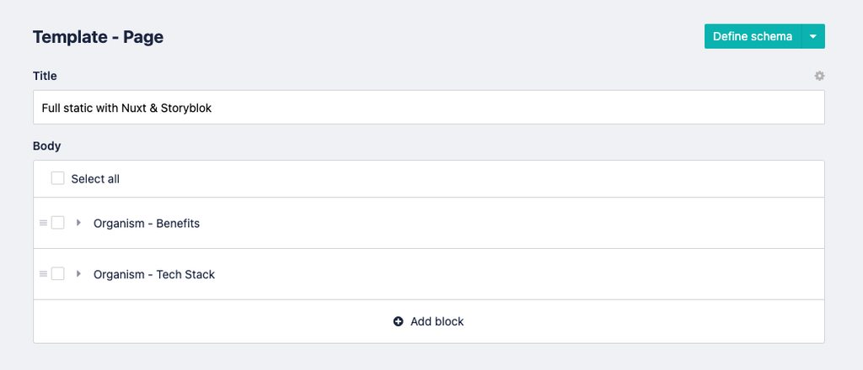Check the Organism - Tech Stack block checkbox
Image resolution: width=863 pixels, height=370 pixels.
point(58,274)
